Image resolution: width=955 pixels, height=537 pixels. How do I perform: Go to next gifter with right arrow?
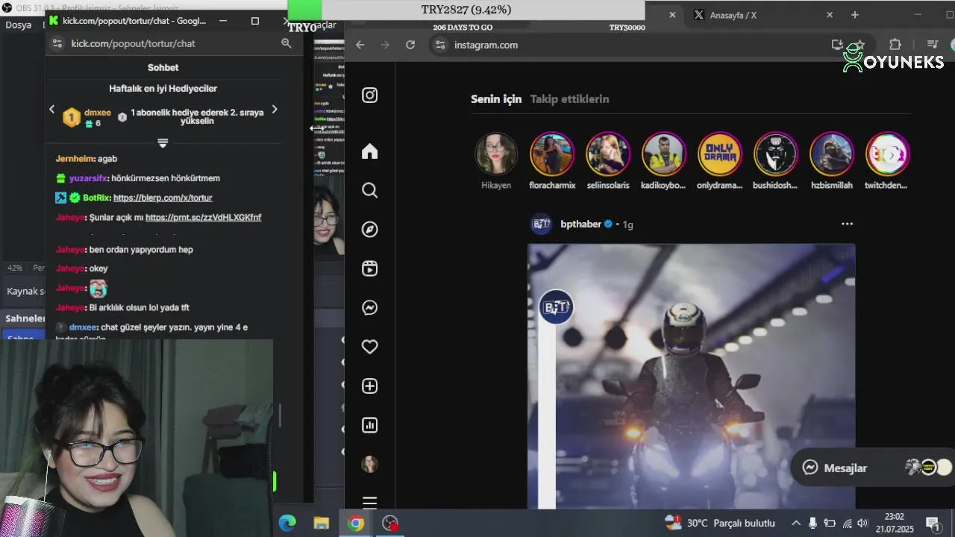pos(275,110)
